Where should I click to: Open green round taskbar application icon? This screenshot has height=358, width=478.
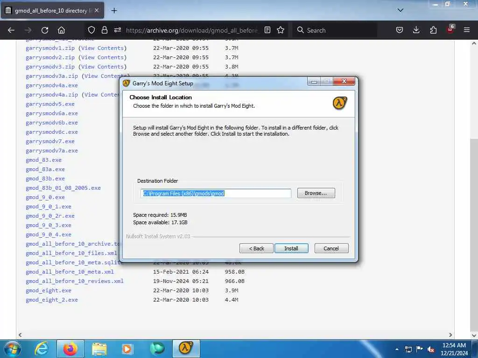[157, 349]
